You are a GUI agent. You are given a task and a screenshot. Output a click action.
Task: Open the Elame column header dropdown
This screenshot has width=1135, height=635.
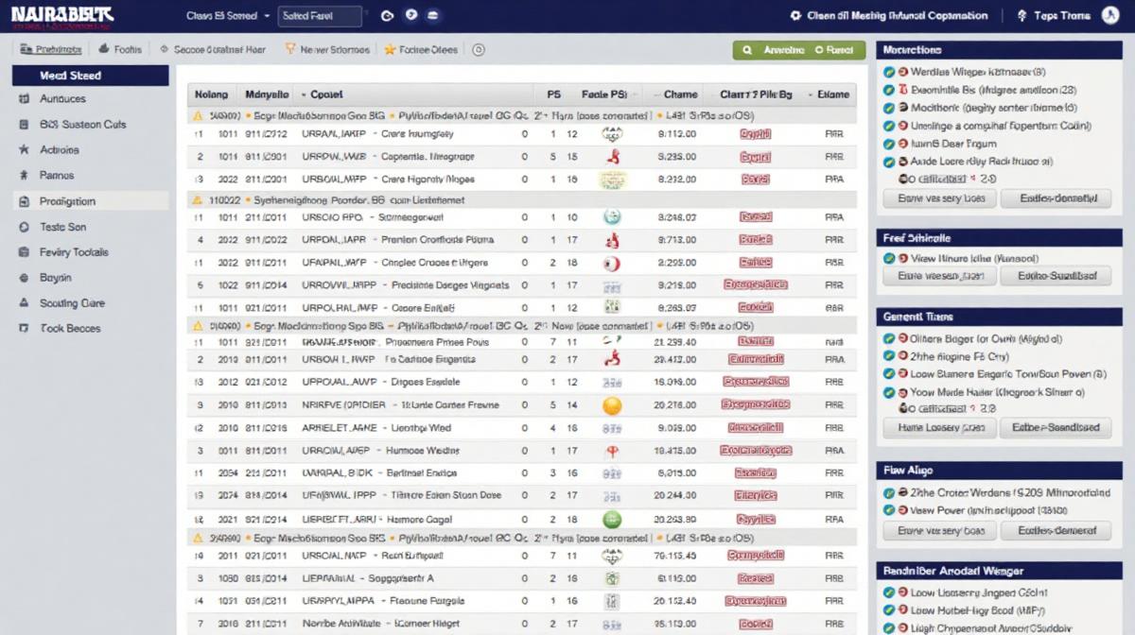(x=812, y=94)
